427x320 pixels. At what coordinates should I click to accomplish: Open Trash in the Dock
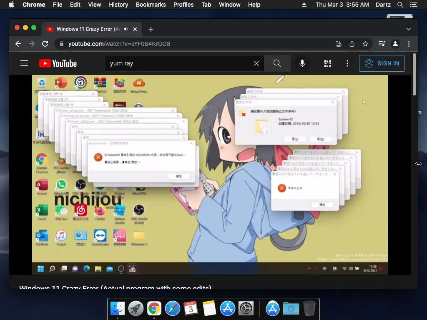click(x=309, y=309)
